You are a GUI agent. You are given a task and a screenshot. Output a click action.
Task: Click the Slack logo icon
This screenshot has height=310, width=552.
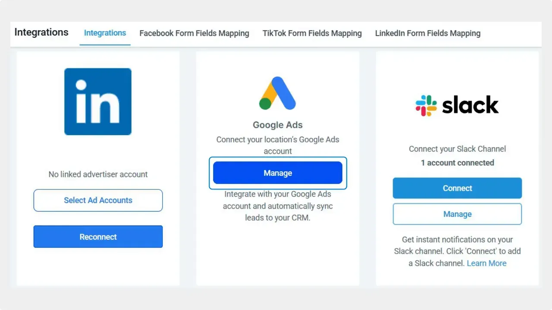(x=457, y=105)
